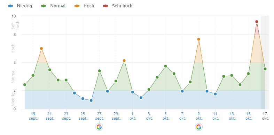Select the green data point above 17. okt.

pos(265,69)
